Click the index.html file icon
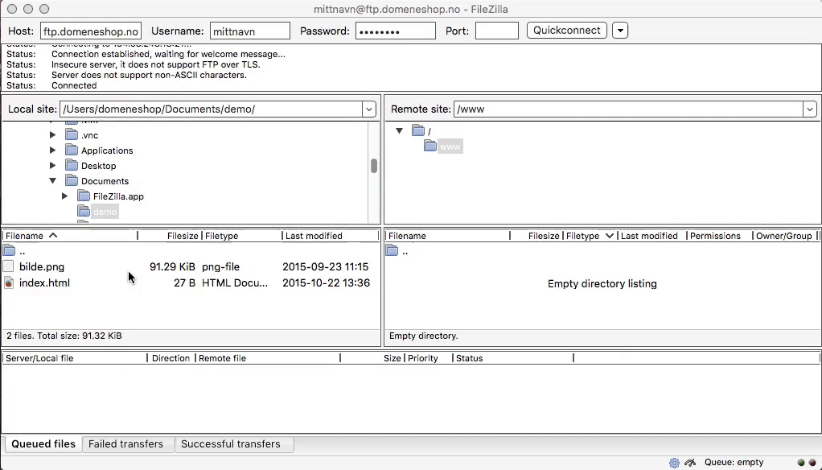Image resolution: width=822 pixels, height=470 pixels. (8, 282)
